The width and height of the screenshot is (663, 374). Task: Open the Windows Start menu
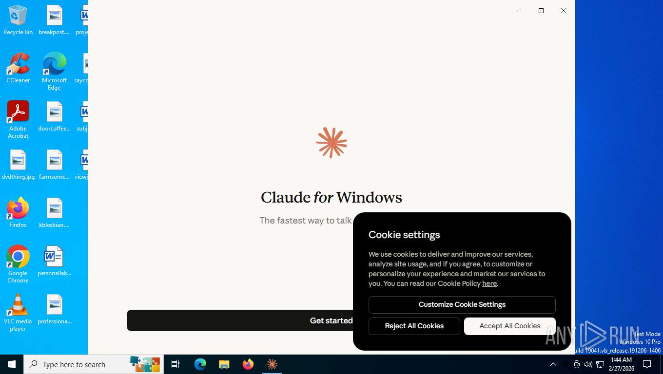[12, 364]
